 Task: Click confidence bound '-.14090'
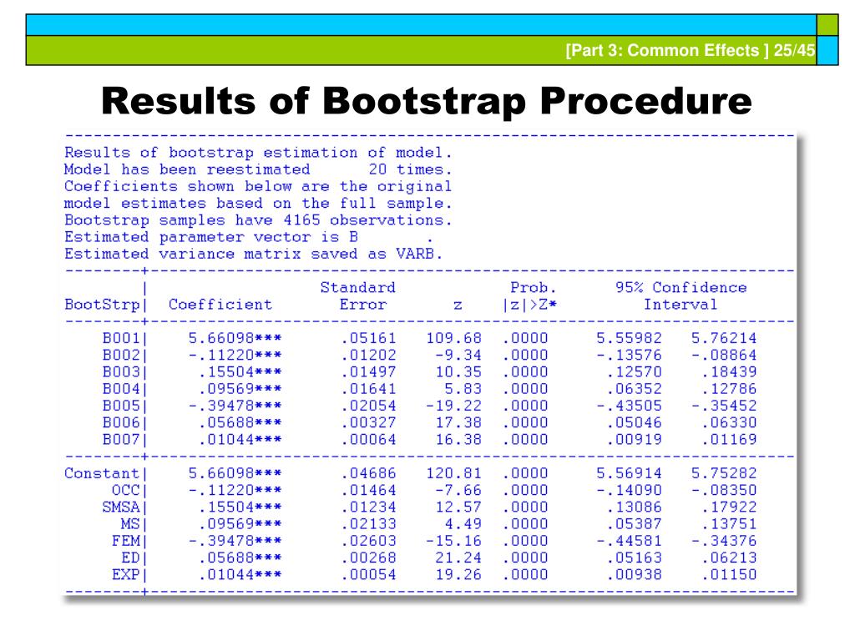pos(629,491)
